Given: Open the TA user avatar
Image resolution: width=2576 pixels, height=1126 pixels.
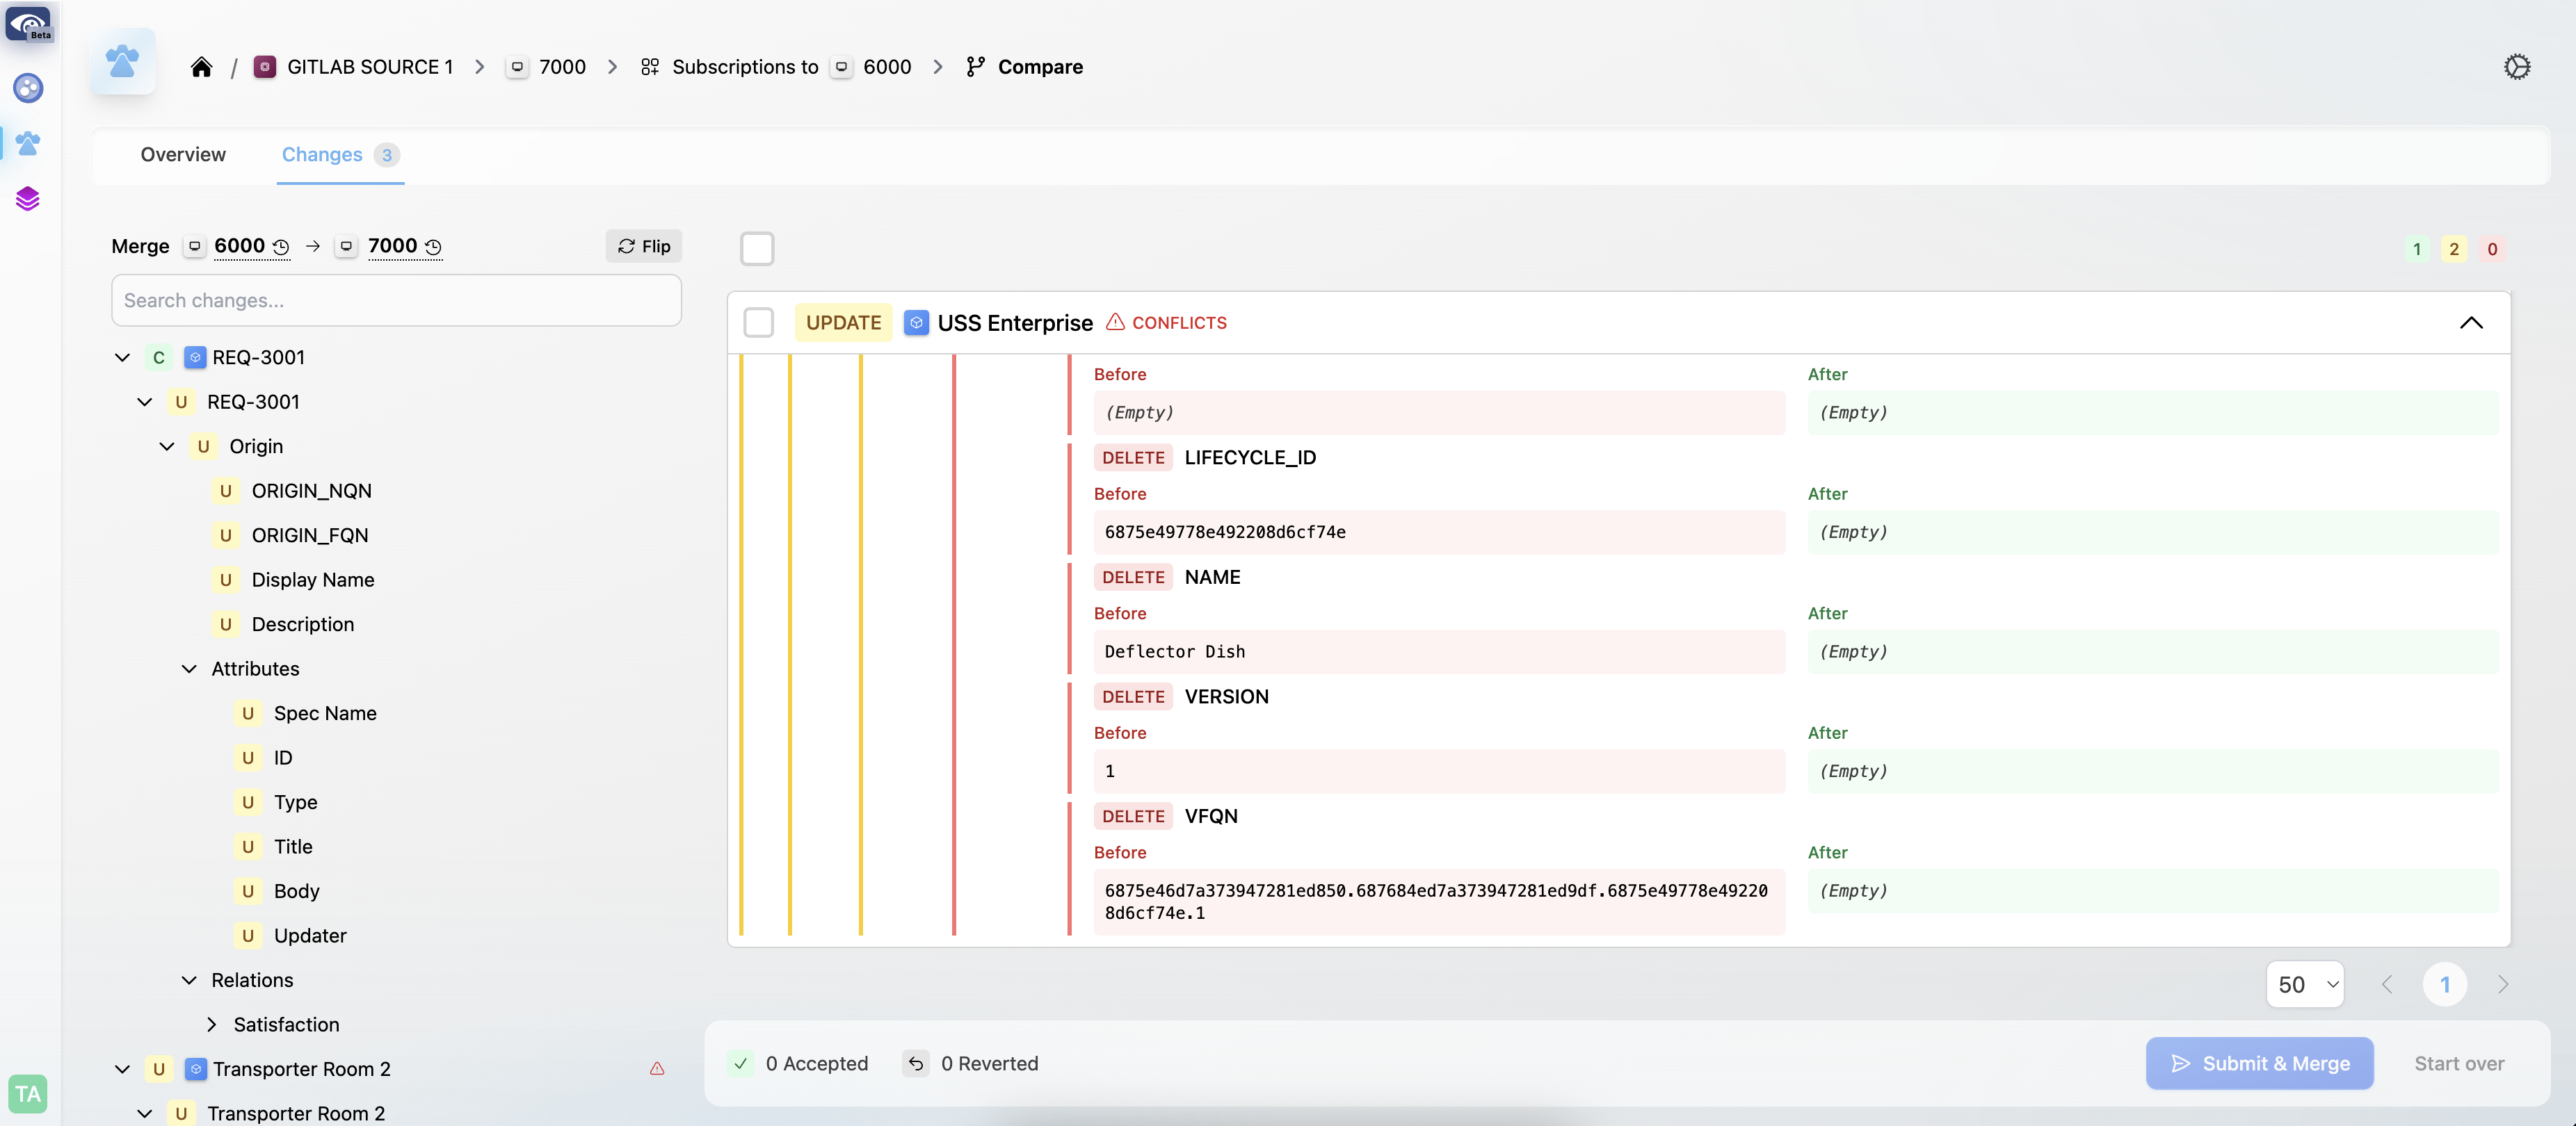Looking at the screenshot, I should [28, 1094].
